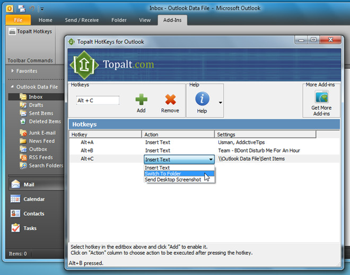Open the Folder ribbon tab
350x275 pixels.
click(x=119, y=20)
